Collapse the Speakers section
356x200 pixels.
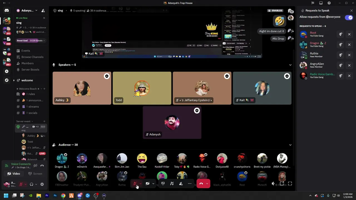(290, 65)
